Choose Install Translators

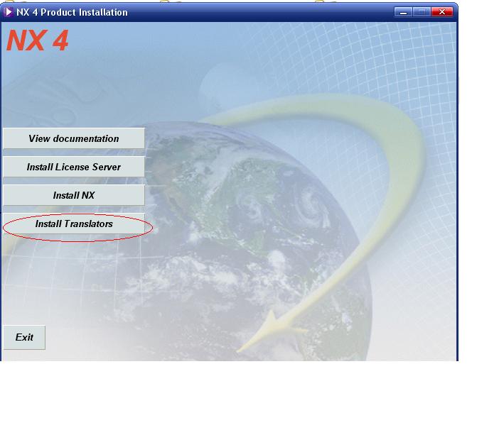pos(73,224)
